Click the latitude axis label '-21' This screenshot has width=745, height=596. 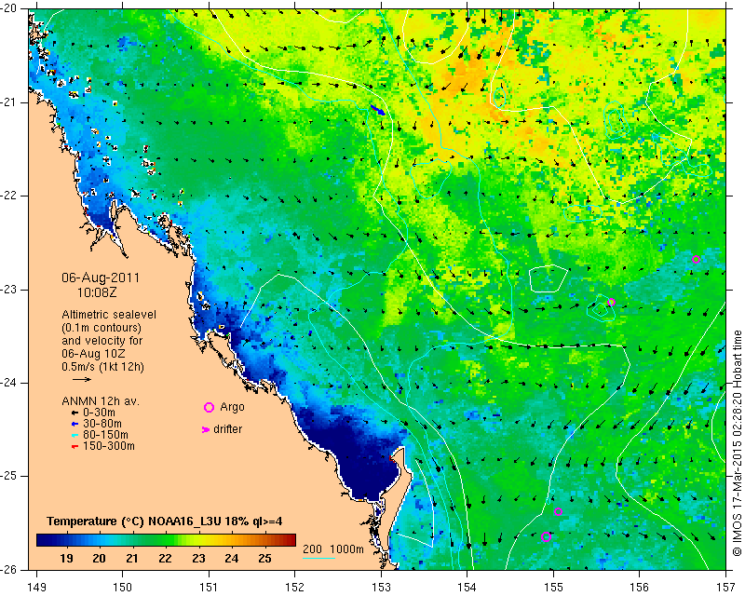pos(9,102)
